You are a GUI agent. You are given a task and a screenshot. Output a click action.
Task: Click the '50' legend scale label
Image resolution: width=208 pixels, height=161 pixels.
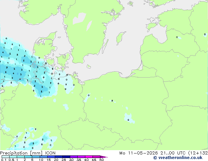tap(101, 160)
